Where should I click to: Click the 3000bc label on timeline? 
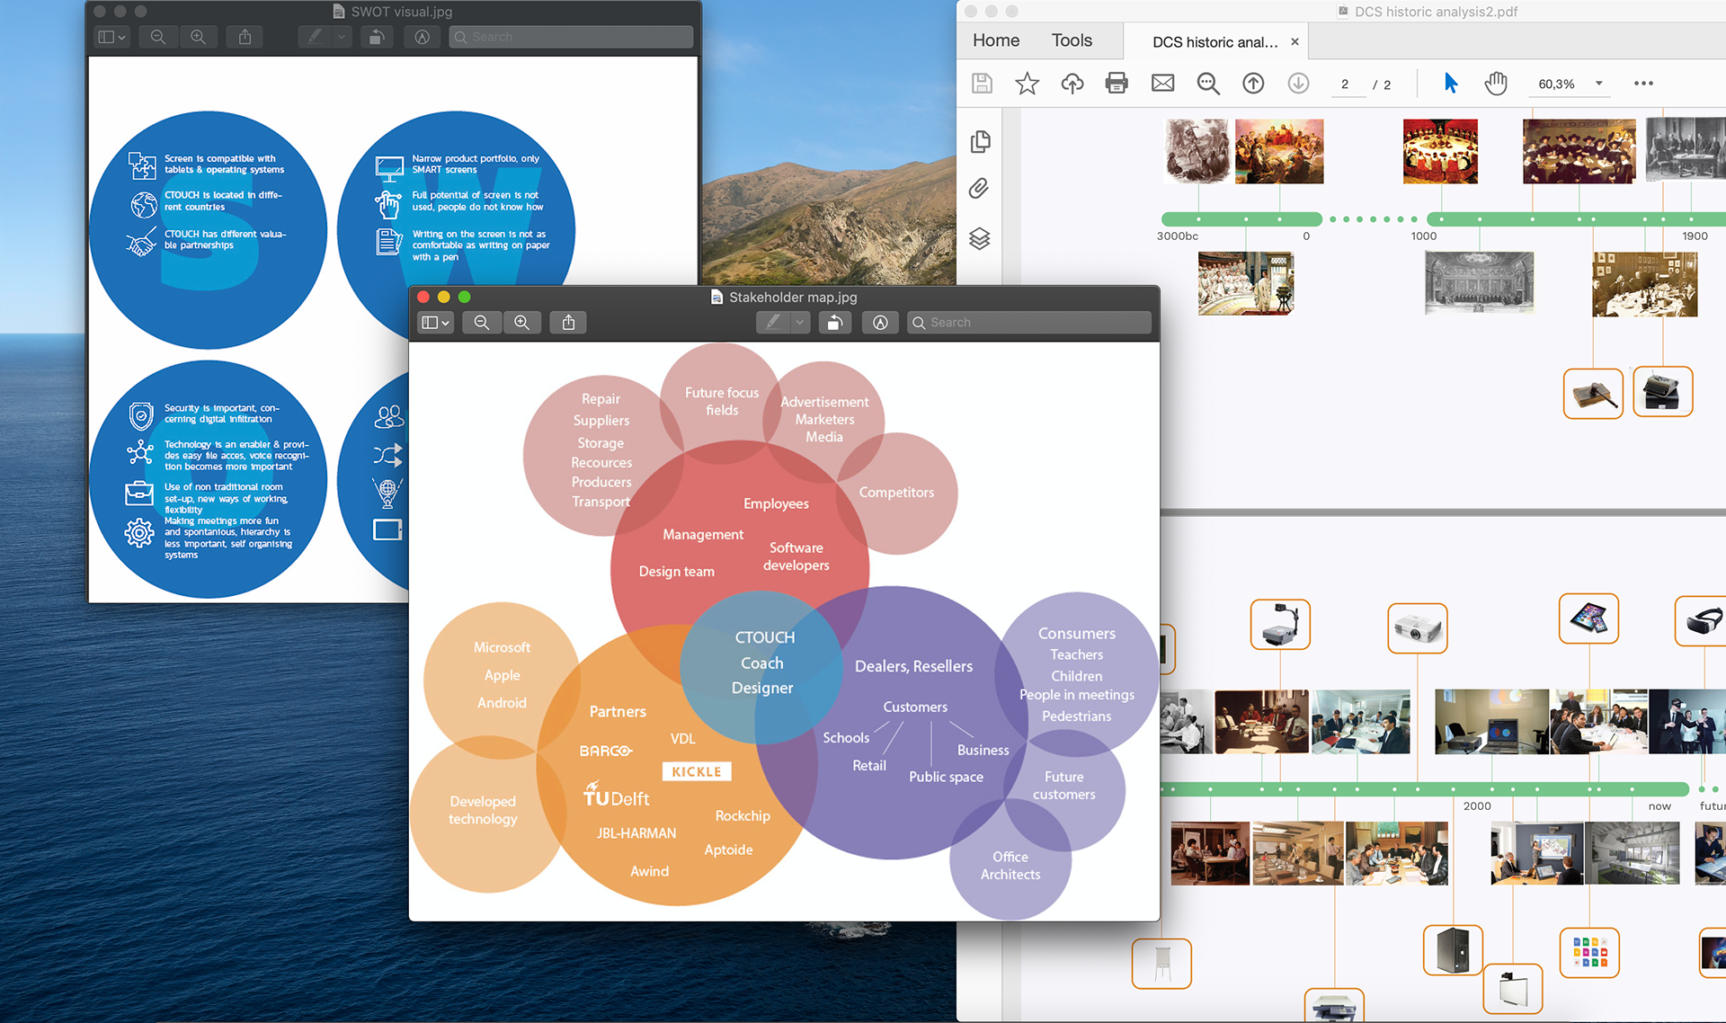tap(1177, 236)
